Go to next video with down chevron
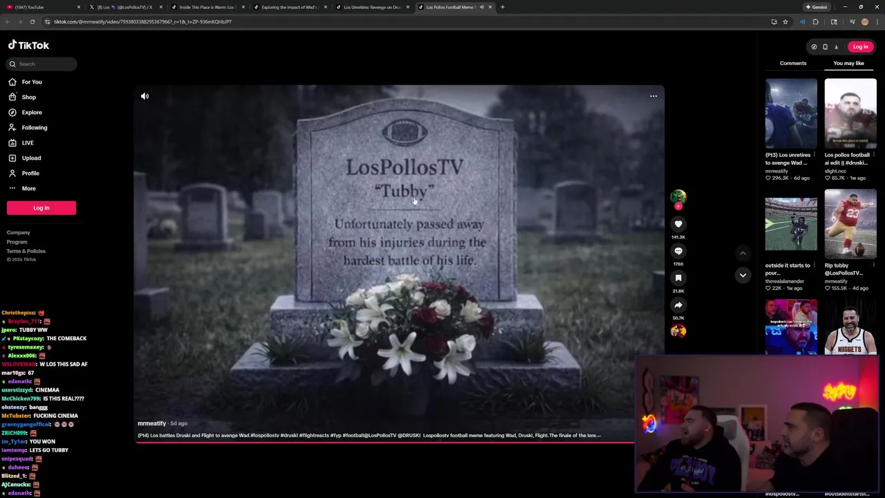The width and height of the screenshot is (885, 498). tap(743, 275)
